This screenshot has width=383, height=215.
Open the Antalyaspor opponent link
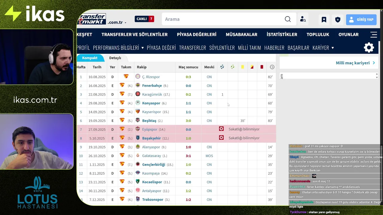pos(152,191)
